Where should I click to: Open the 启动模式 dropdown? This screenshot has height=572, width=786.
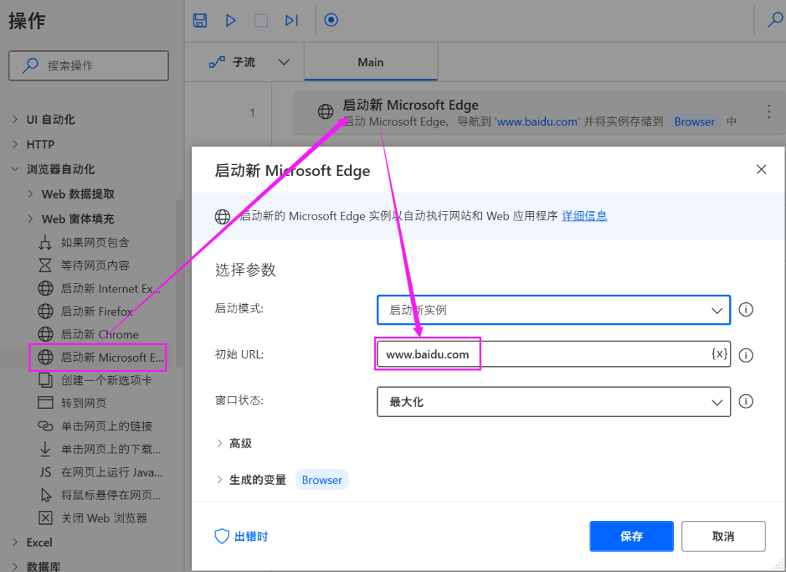point(553,310)
